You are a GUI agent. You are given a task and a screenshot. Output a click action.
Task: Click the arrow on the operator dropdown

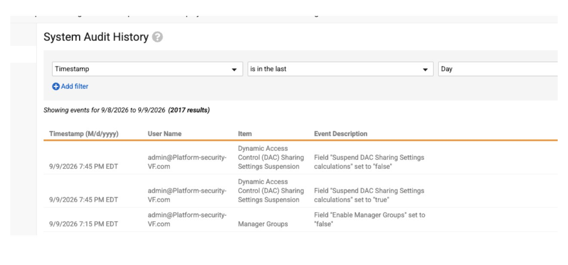point(425,70)
